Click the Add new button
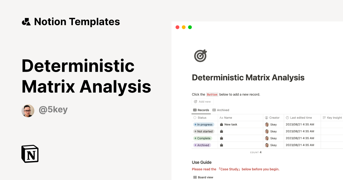This screenshot has width=343, height=180. click(x=202, y=101)
